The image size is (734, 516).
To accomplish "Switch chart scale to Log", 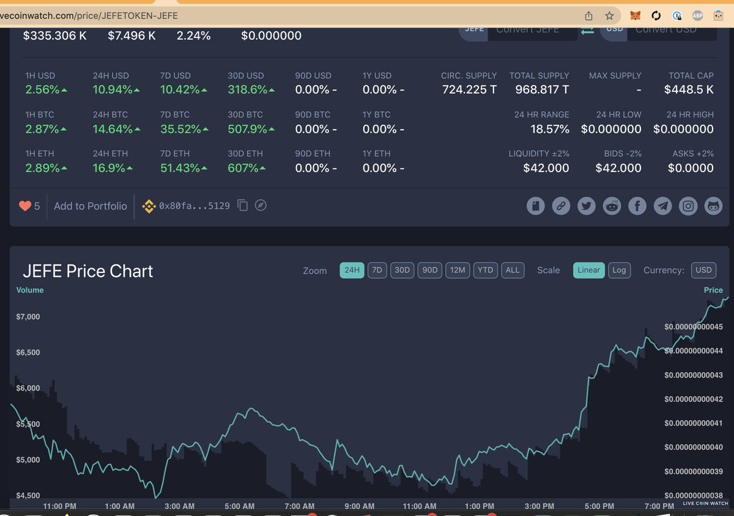I will pyautogui.click(x=619, y=270).
